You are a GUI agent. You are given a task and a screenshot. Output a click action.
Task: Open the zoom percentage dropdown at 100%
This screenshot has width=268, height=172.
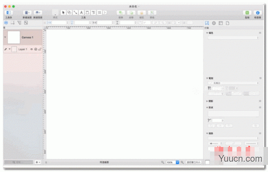coord(177,162)
